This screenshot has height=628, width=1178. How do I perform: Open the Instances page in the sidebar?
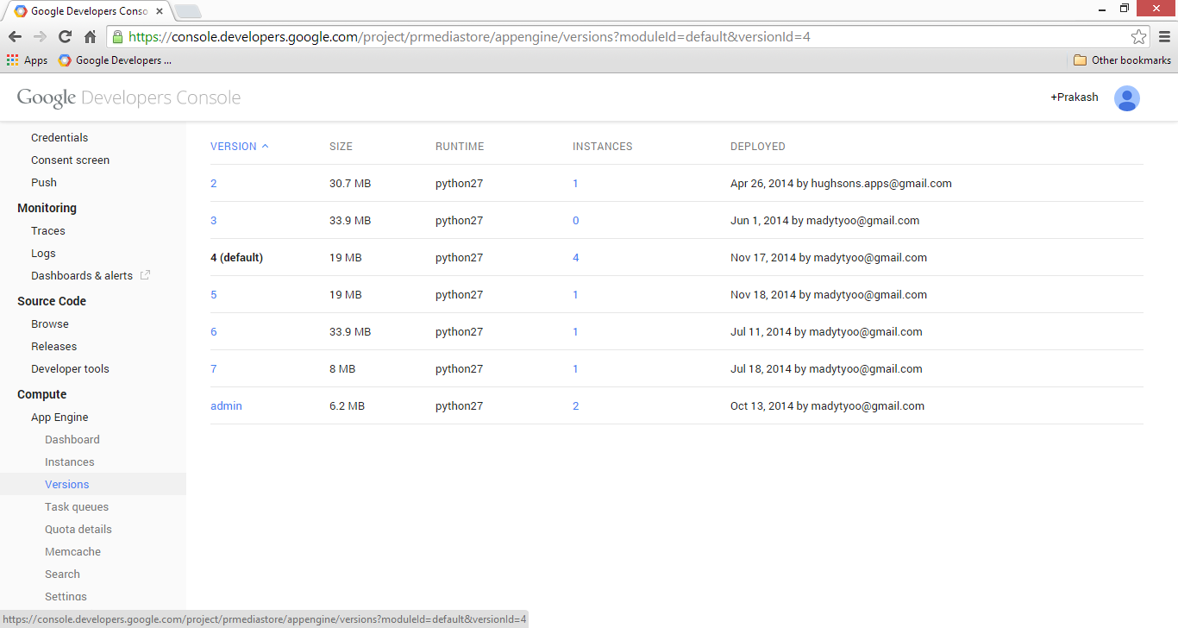pyautogui.click(x=70, y=462)
